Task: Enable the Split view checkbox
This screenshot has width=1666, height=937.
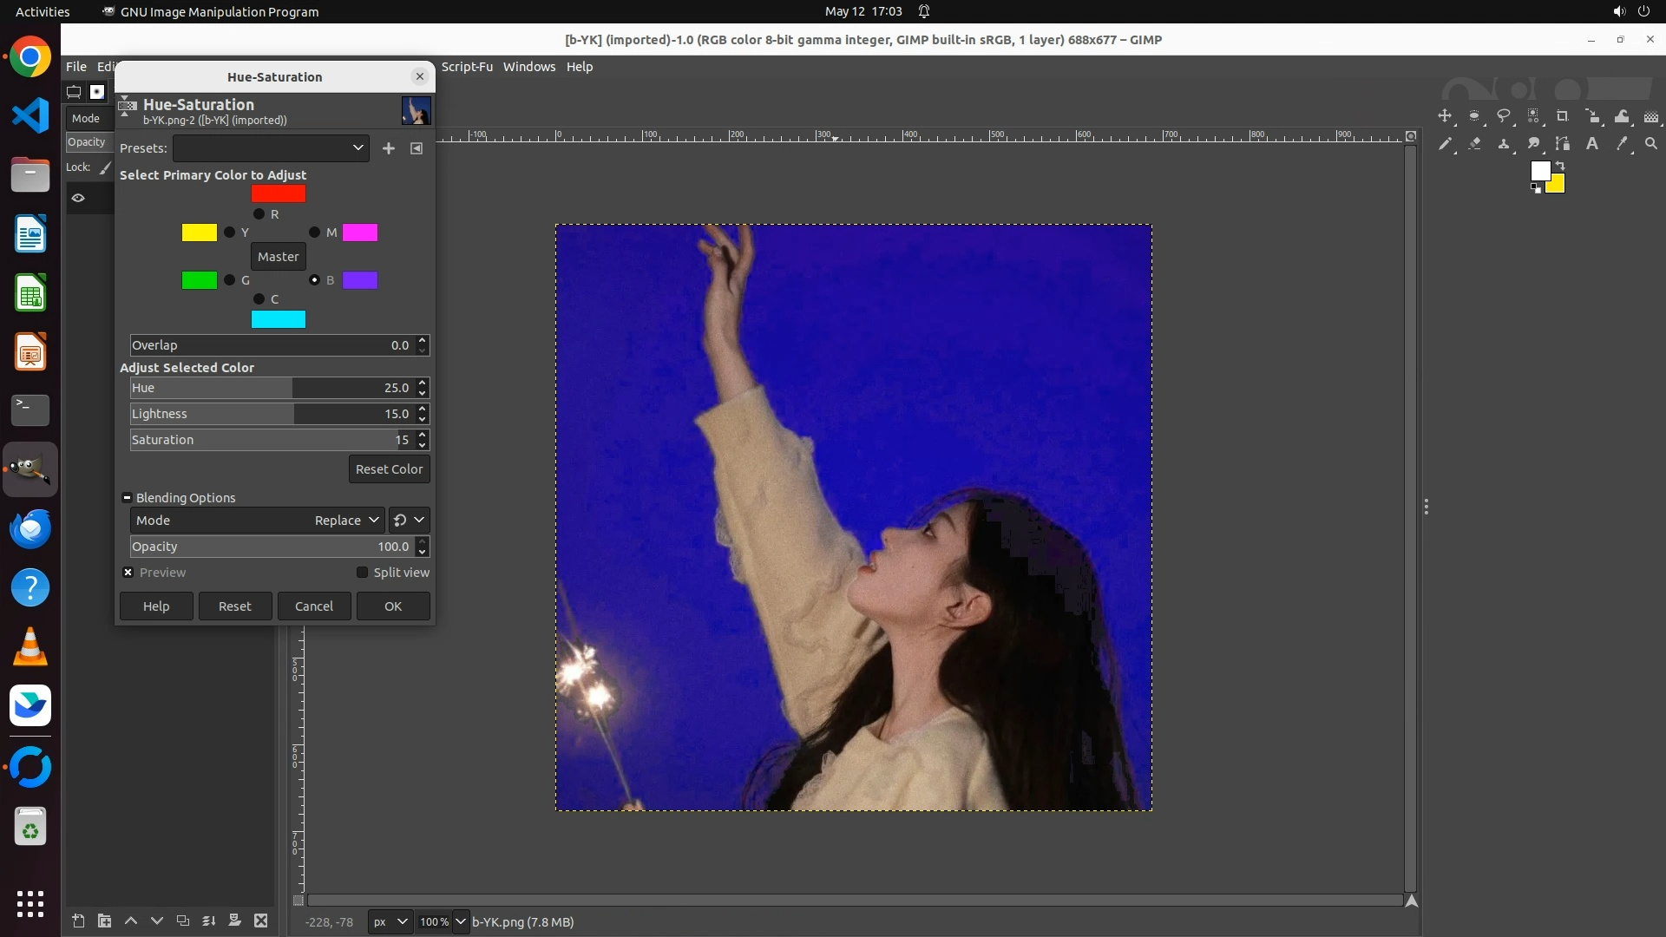Action: (362, 573)
